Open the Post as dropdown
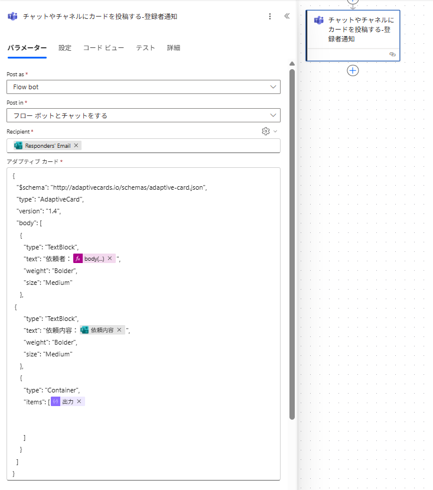The width and height of the screenshot is (433, 490). point(143,87)
